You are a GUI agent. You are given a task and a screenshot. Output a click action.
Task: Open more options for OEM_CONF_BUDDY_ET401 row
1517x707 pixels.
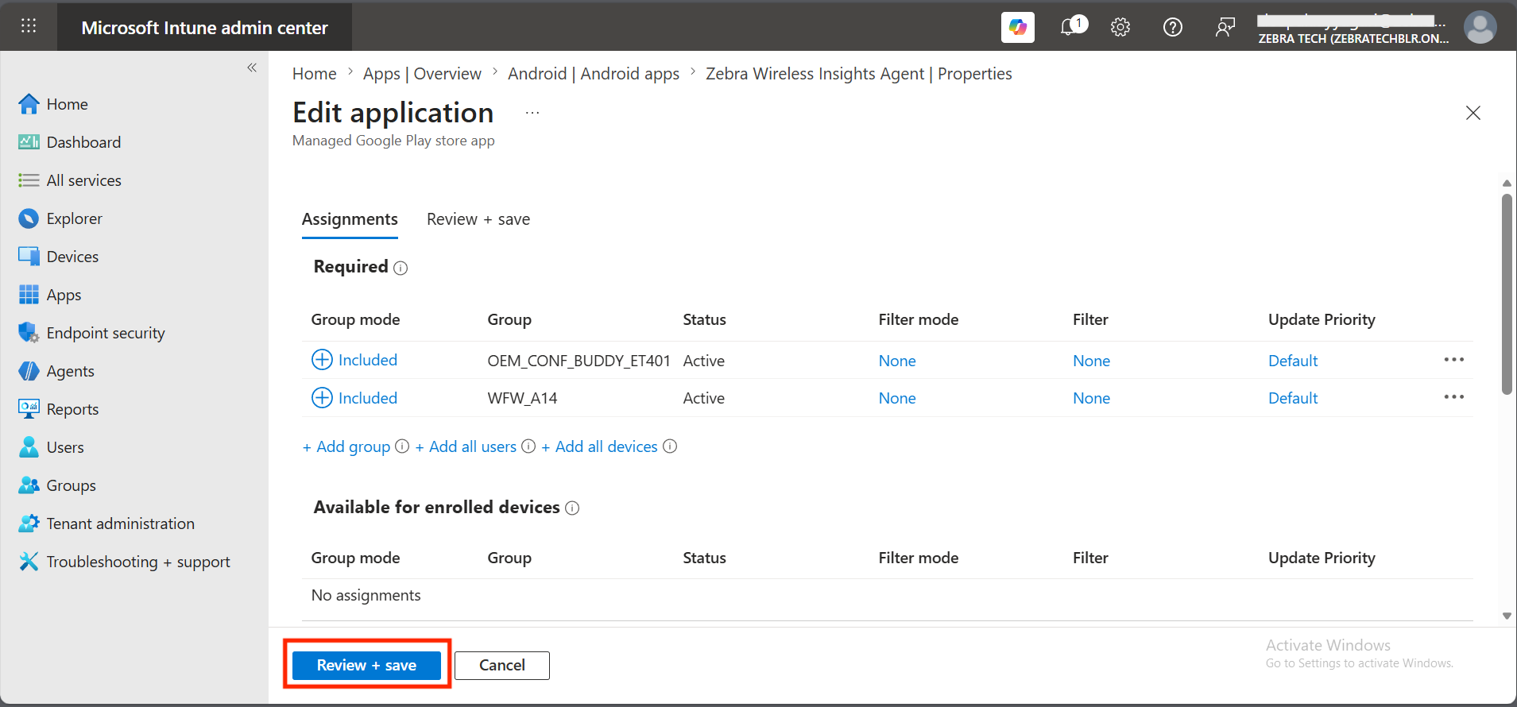point(1454,360)
